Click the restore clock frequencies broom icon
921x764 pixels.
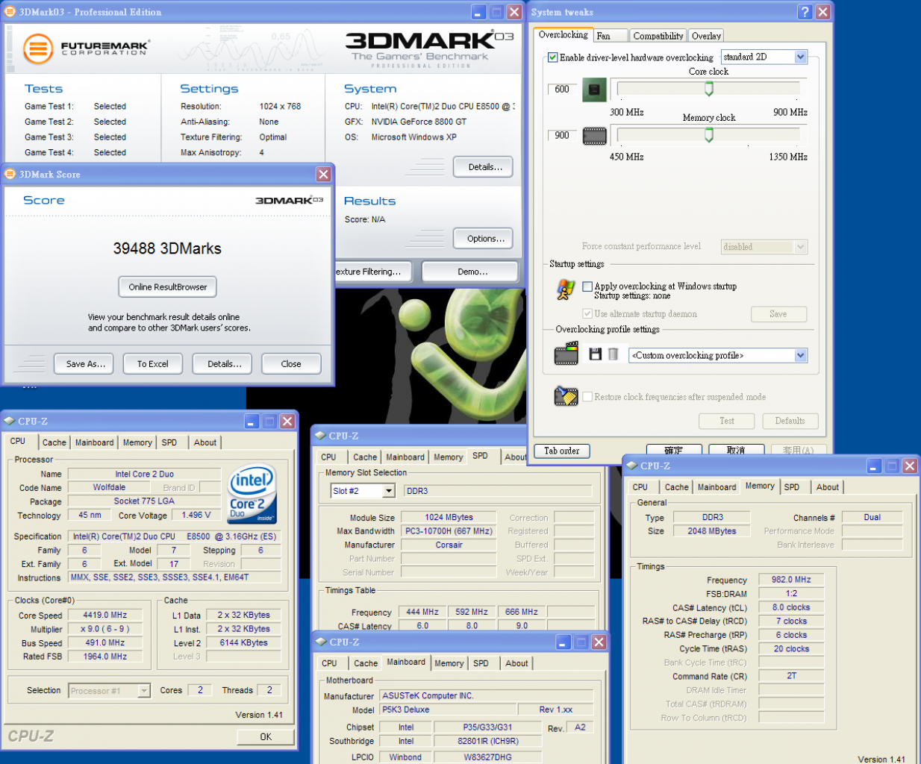click(566, 396)
